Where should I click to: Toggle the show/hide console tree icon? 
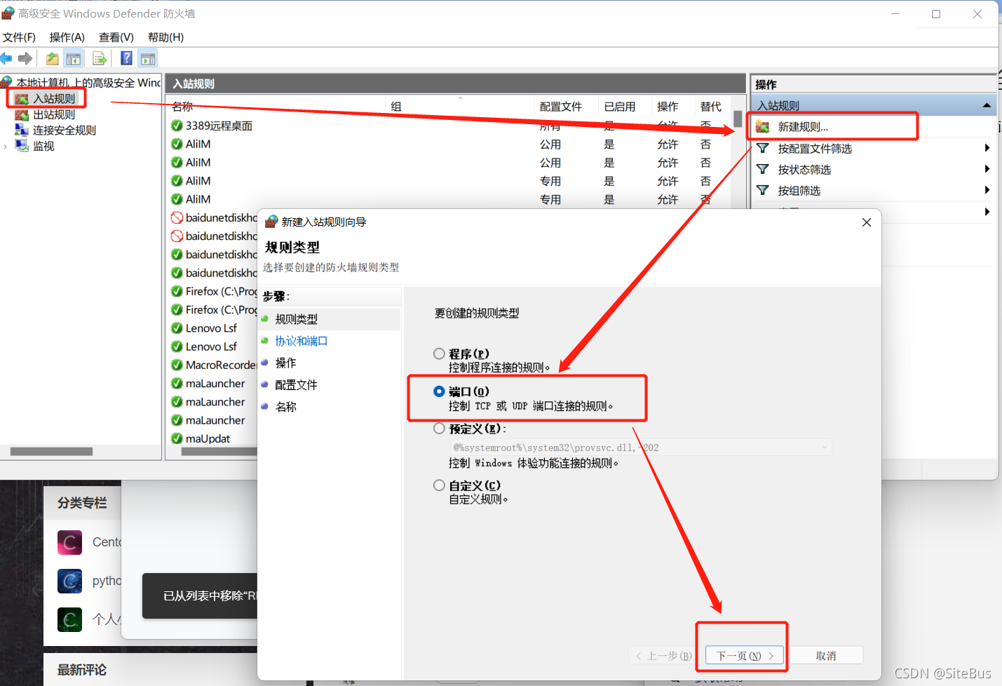74,58
